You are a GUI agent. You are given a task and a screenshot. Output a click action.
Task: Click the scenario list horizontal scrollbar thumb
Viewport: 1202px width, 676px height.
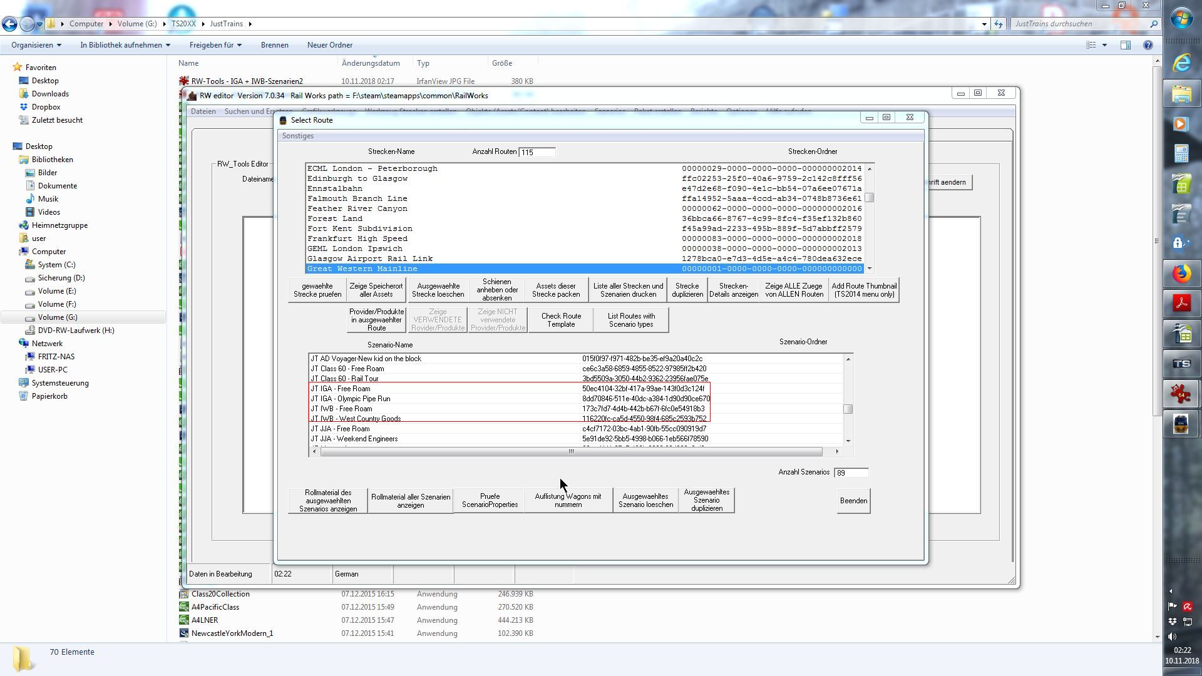click(x=570, y=451)
